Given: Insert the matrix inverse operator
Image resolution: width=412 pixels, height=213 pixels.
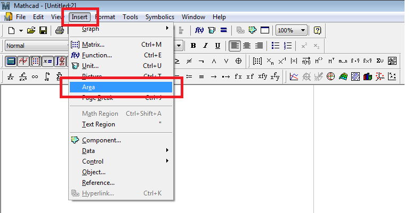Looking at the screenshot, I should [x=282, y=61].
